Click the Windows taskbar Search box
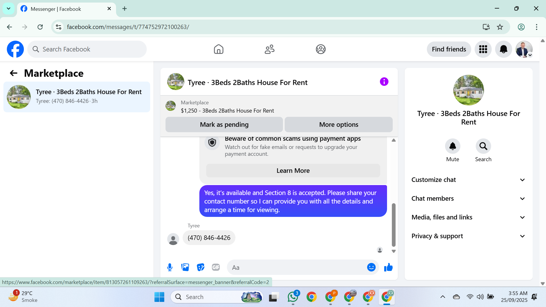This screenshot has width=546, height=307. [x=217, y=297]
